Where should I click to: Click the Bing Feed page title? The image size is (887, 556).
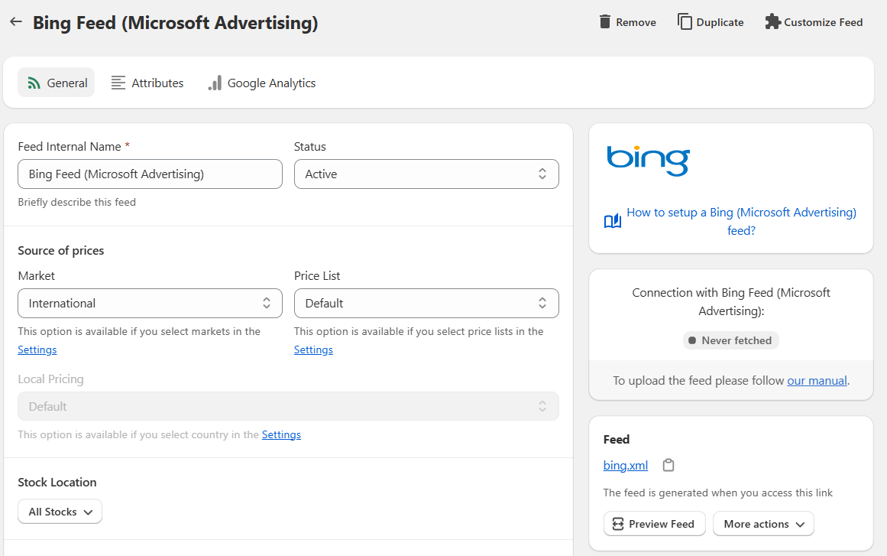pyautogui.click(x=176, y=23)
